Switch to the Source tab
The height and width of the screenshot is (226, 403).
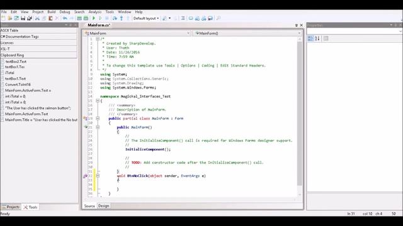(89, 206)
